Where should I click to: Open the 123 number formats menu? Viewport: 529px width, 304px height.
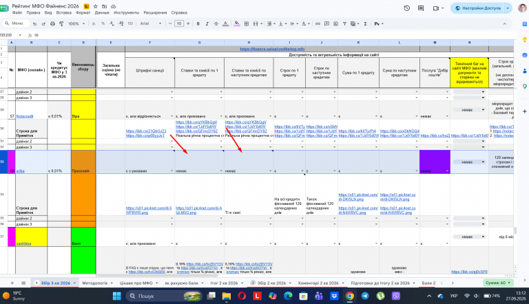[x=130, y=23]
